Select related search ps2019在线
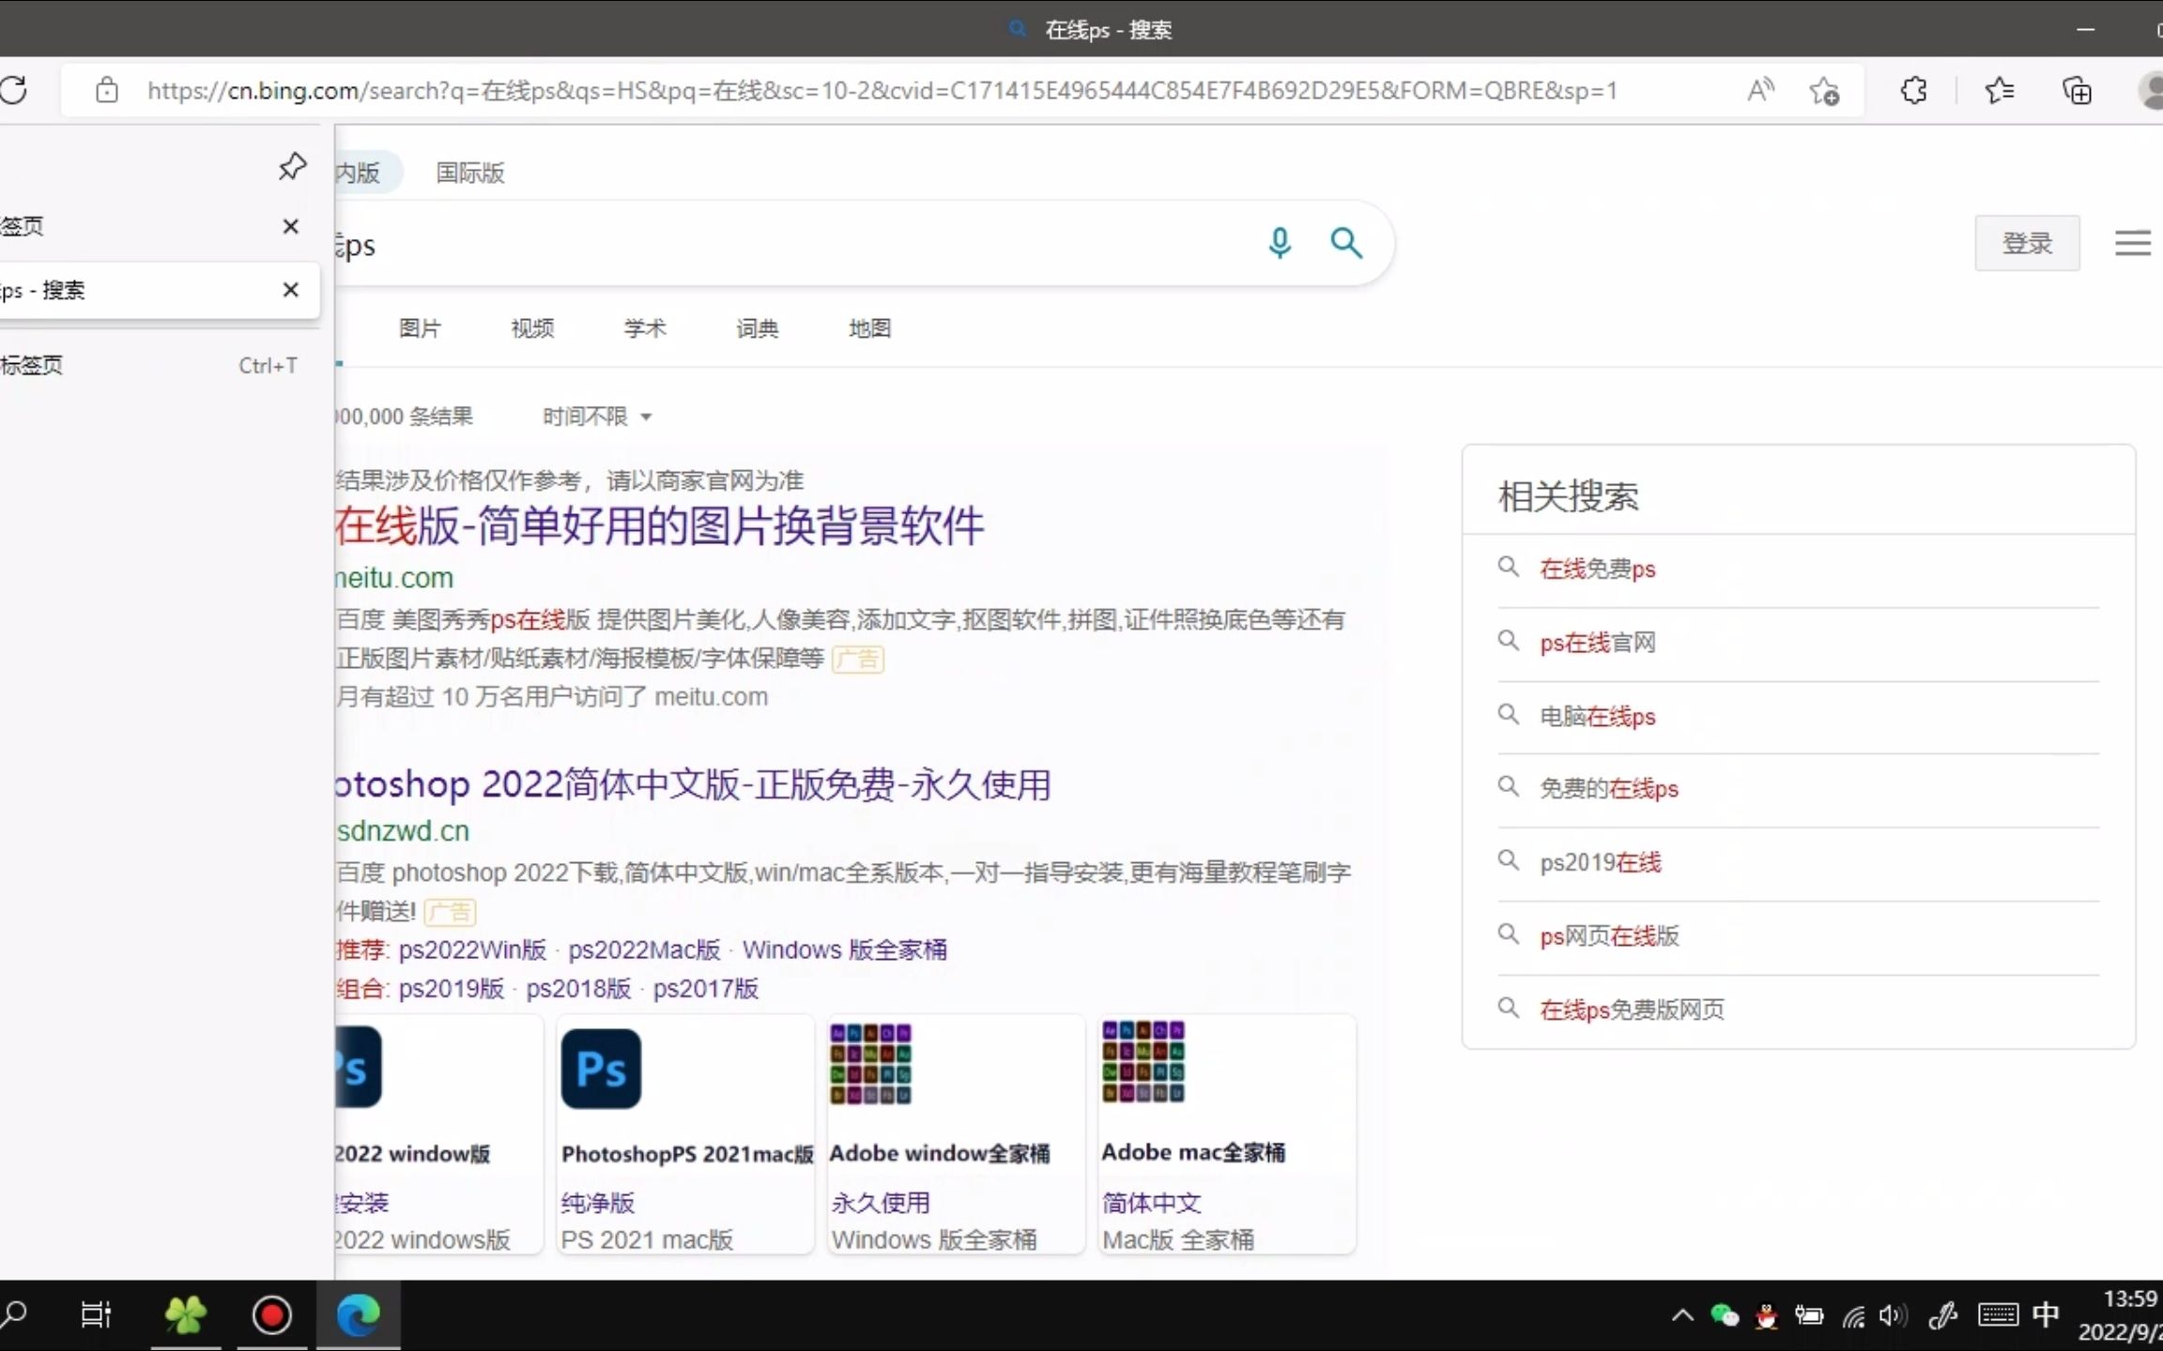Image resolution: width=2163 pixels, height=1351 pixels. (x=1600, y=862)
